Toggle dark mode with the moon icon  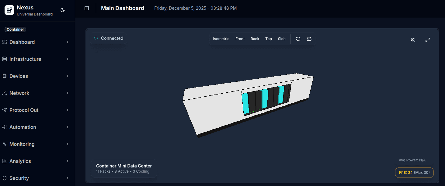(x=63, y=10)
